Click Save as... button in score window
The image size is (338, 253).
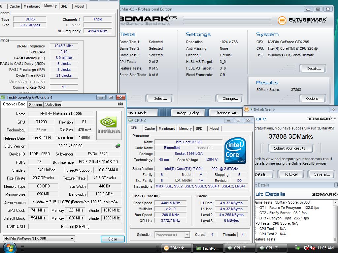coord(322,174)
